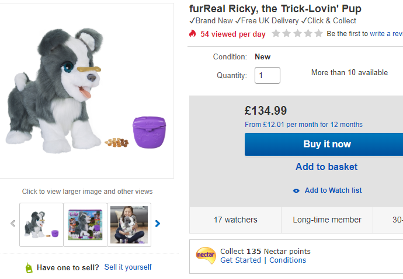Open the Sell it yourself link

click(128, 267)
